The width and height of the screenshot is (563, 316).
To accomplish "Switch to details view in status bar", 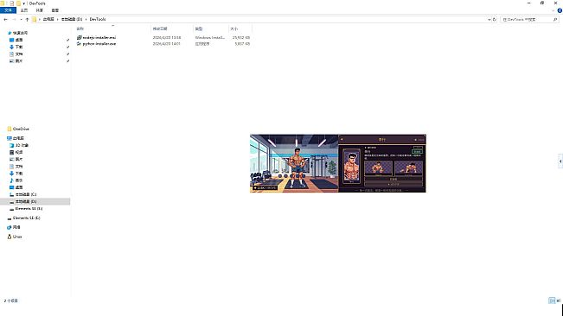I will (x=552, y=300).
